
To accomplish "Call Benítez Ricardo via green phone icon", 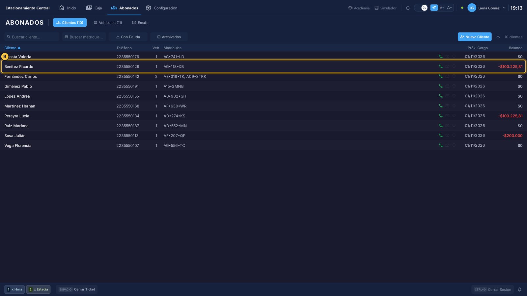I will 441,66.
